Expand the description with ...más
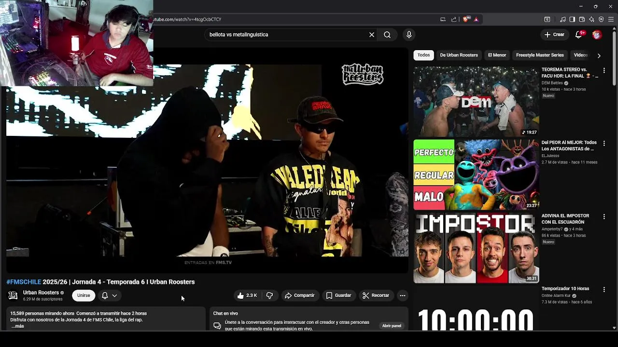The height and width of the screenshot is (347, 618). click(17, 326)
